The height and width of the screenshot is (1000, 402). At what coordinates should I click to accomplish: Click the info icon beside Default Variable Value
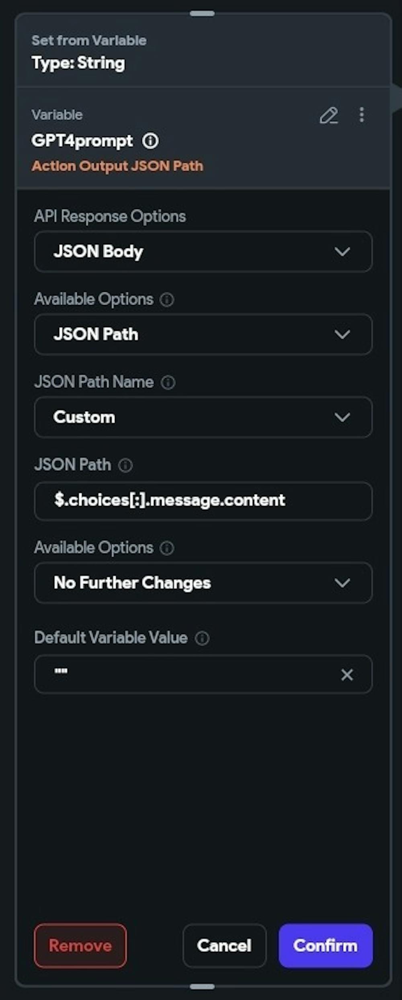point(202,638)
